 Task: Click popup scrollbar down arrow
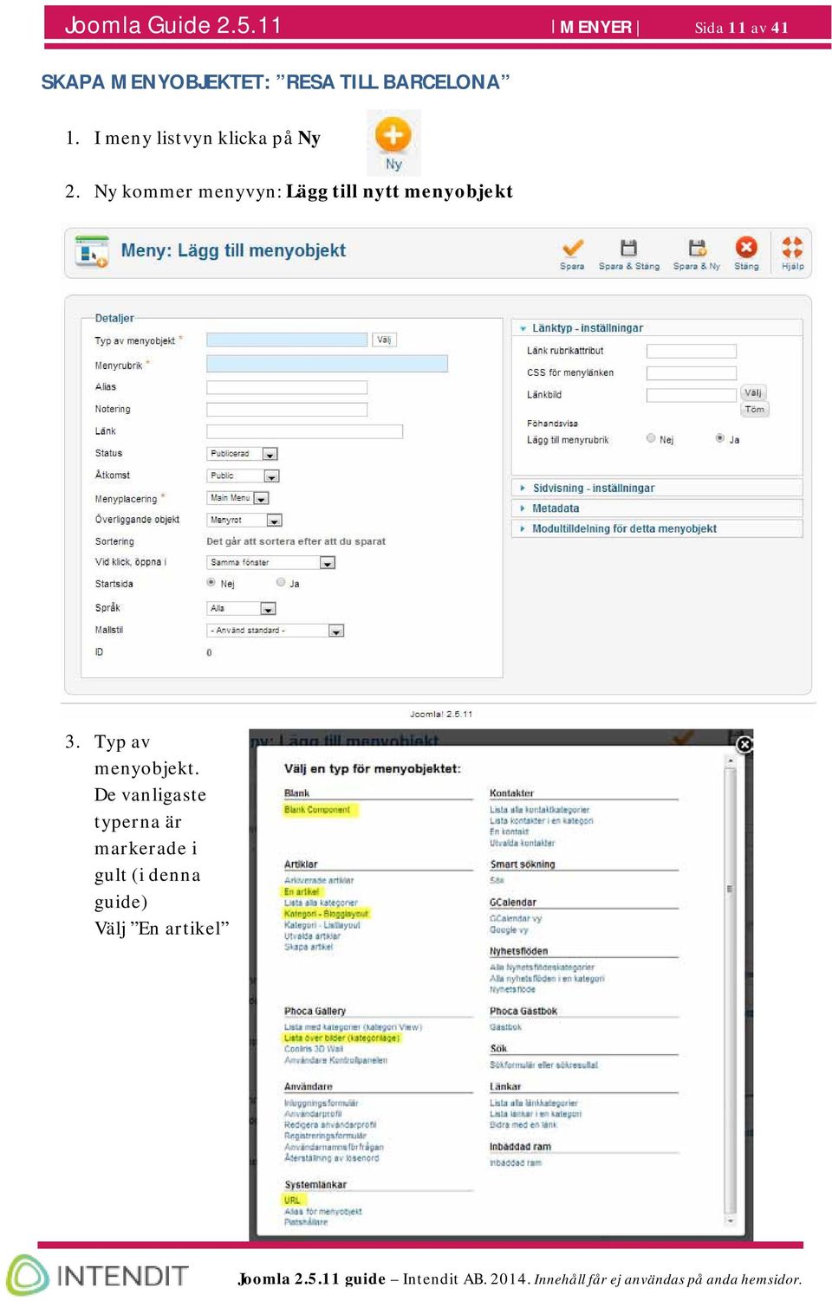point(730,1220)
